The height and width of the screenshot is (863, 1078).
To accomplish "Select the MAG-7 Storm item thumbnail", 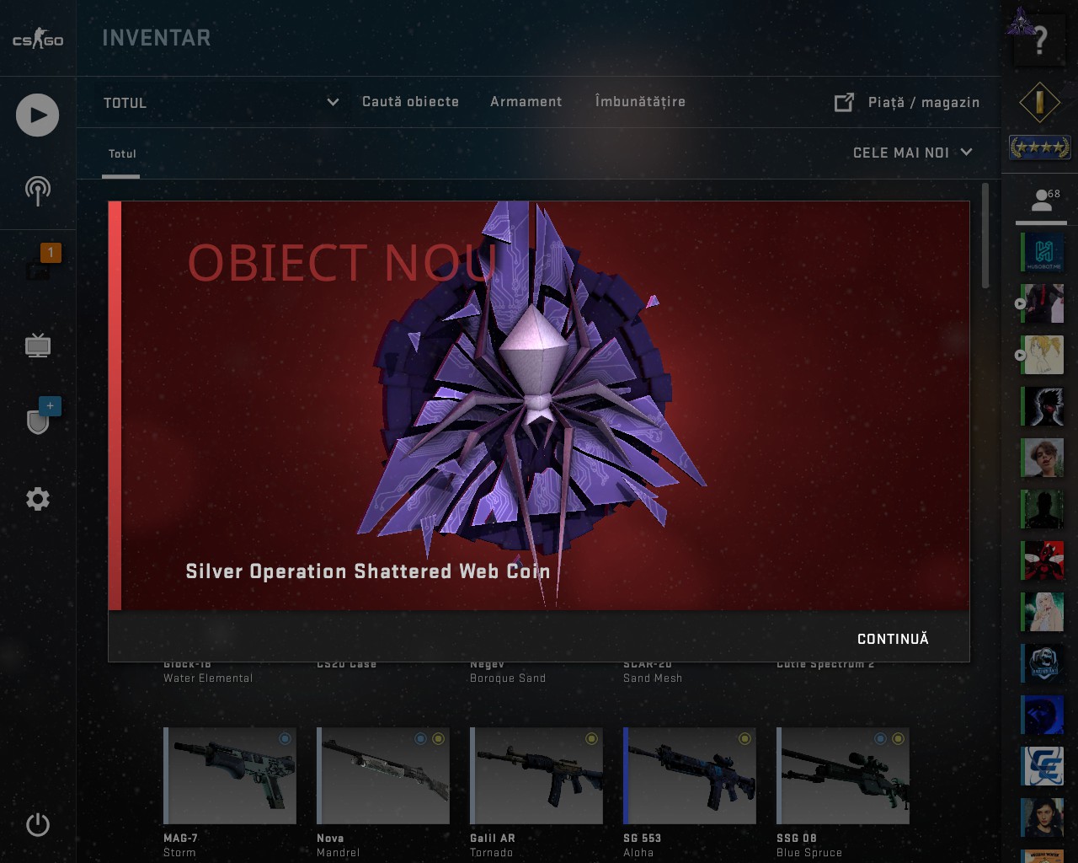I will pos(230,775).
